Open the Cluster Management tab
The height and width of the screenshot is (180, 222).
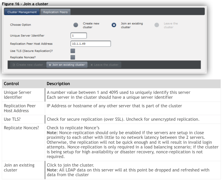(x=22, y=12)
